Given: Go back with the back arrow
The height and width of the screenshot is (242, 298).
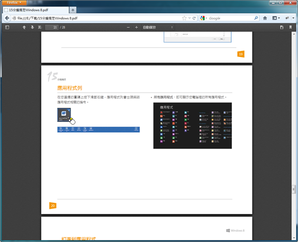Looking at the screenshot, I should click(x=7, y=18).
